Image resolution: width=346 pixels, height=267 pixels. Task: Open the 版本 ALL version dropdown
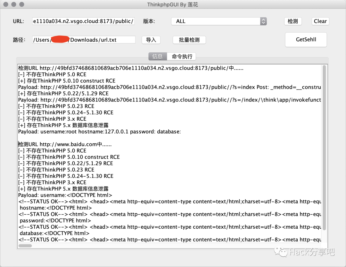pyautogui.click(x=219, y=21)
